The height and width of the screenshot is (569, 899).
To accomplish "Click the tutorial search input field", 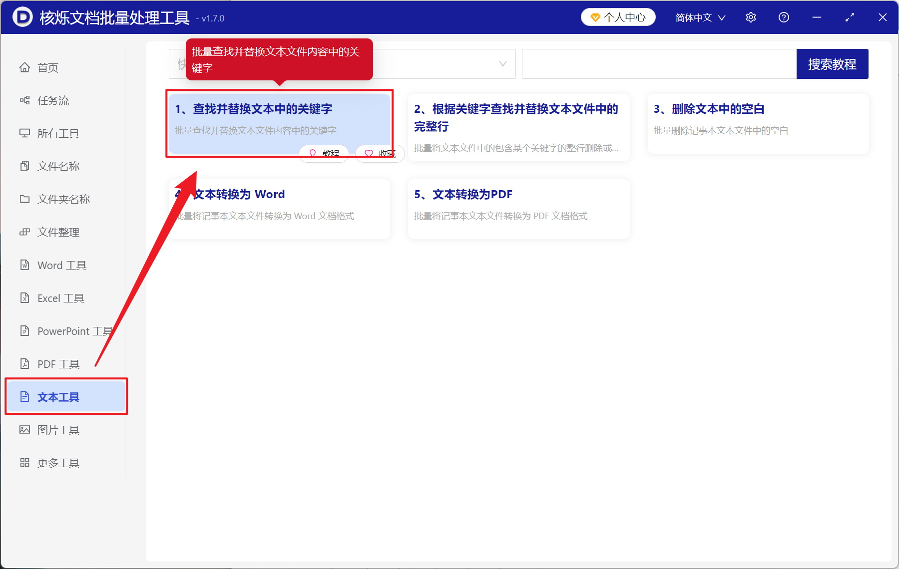I will pyautogui.click(x=659, y=63).
